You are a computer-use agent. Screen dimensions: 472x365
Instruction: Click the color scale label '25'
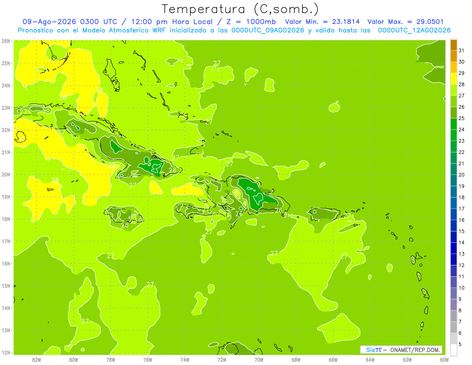coord(461,118)
